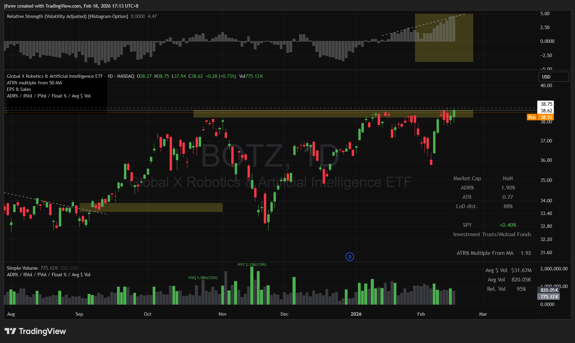
Task: Click the HVQ 1.38M(123%) volume label
Action: (203, 278)
